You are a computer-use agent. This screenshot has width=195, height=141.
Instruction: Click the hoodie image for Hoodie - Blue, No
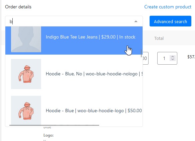click(26, 74)
